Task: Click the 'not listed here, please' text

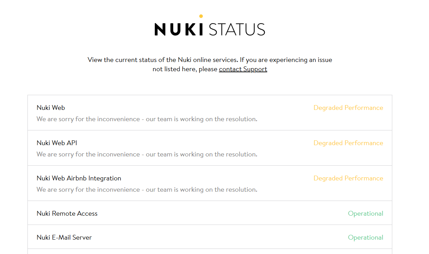Action: (185, 69)
